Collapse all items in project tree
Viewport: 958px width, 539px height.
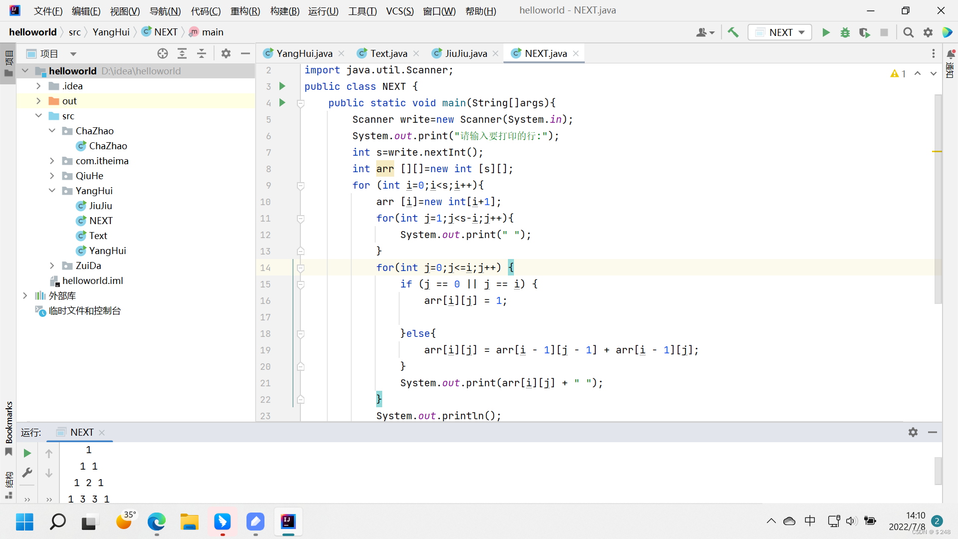tap(202, 53)
